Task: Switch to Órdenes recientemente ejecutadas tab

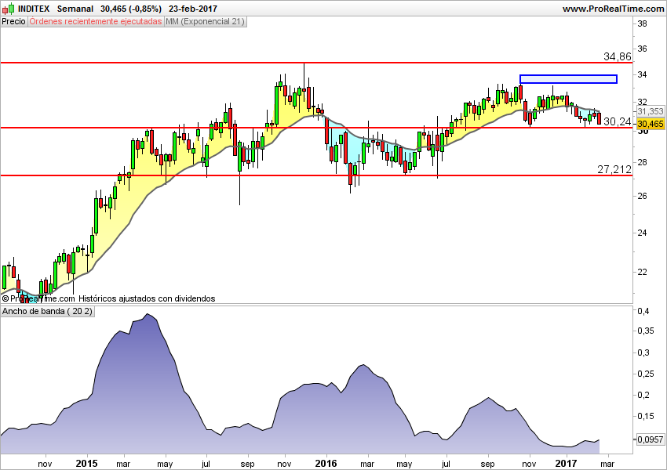Action: pyautogui.click(x=94, y=22)
